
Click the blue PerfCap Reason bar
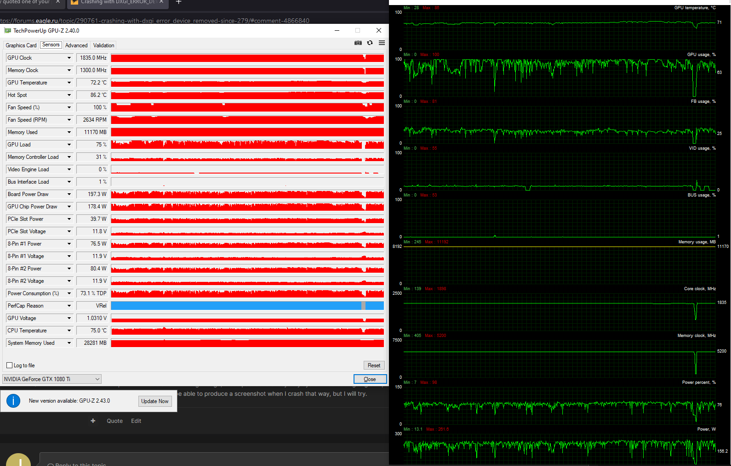247,306
